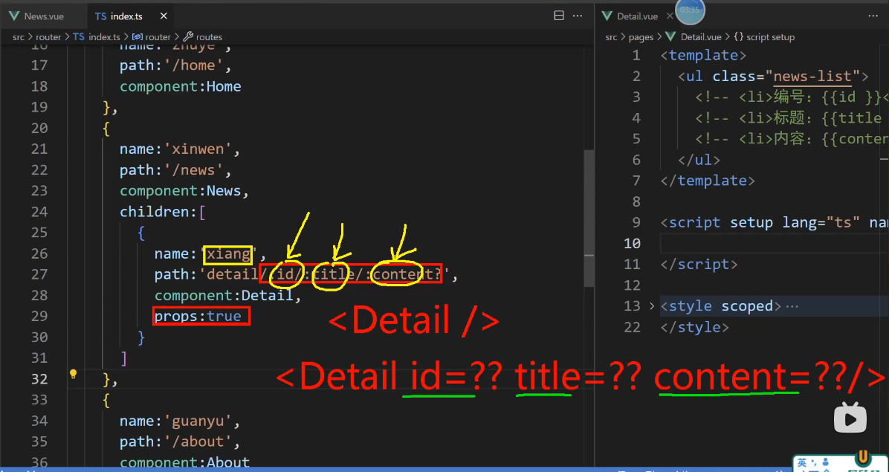Click the opening <template> tag on line 1
The image size is (889, 472).
[703, 55]
